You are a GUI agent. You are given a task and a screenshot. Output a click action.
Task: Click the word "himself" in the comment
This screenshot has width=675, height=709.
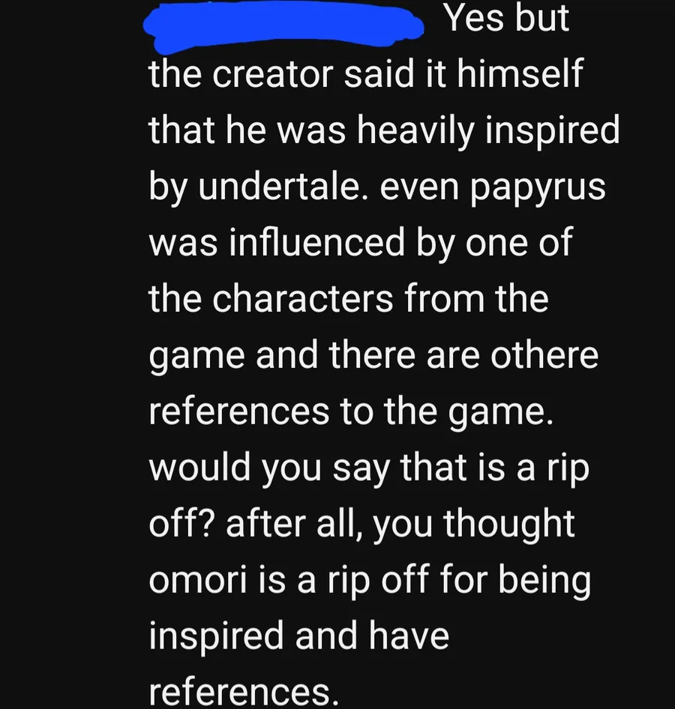point(520,73)
